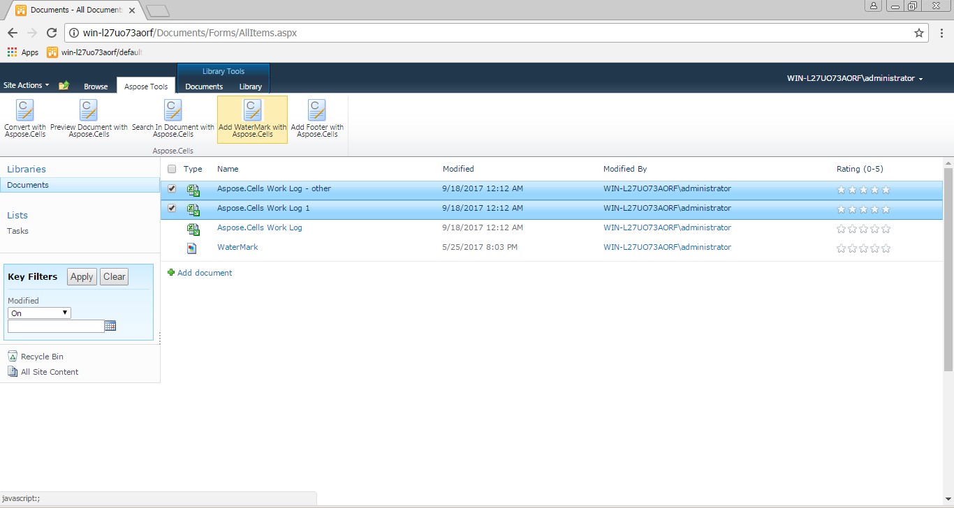Uncheck Aspose.Cells Work Log - other checkbox

pyautogui.click(x=172, y=188)
